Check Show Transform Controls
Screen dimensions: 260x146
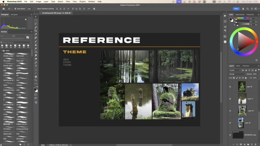[36, 9]
